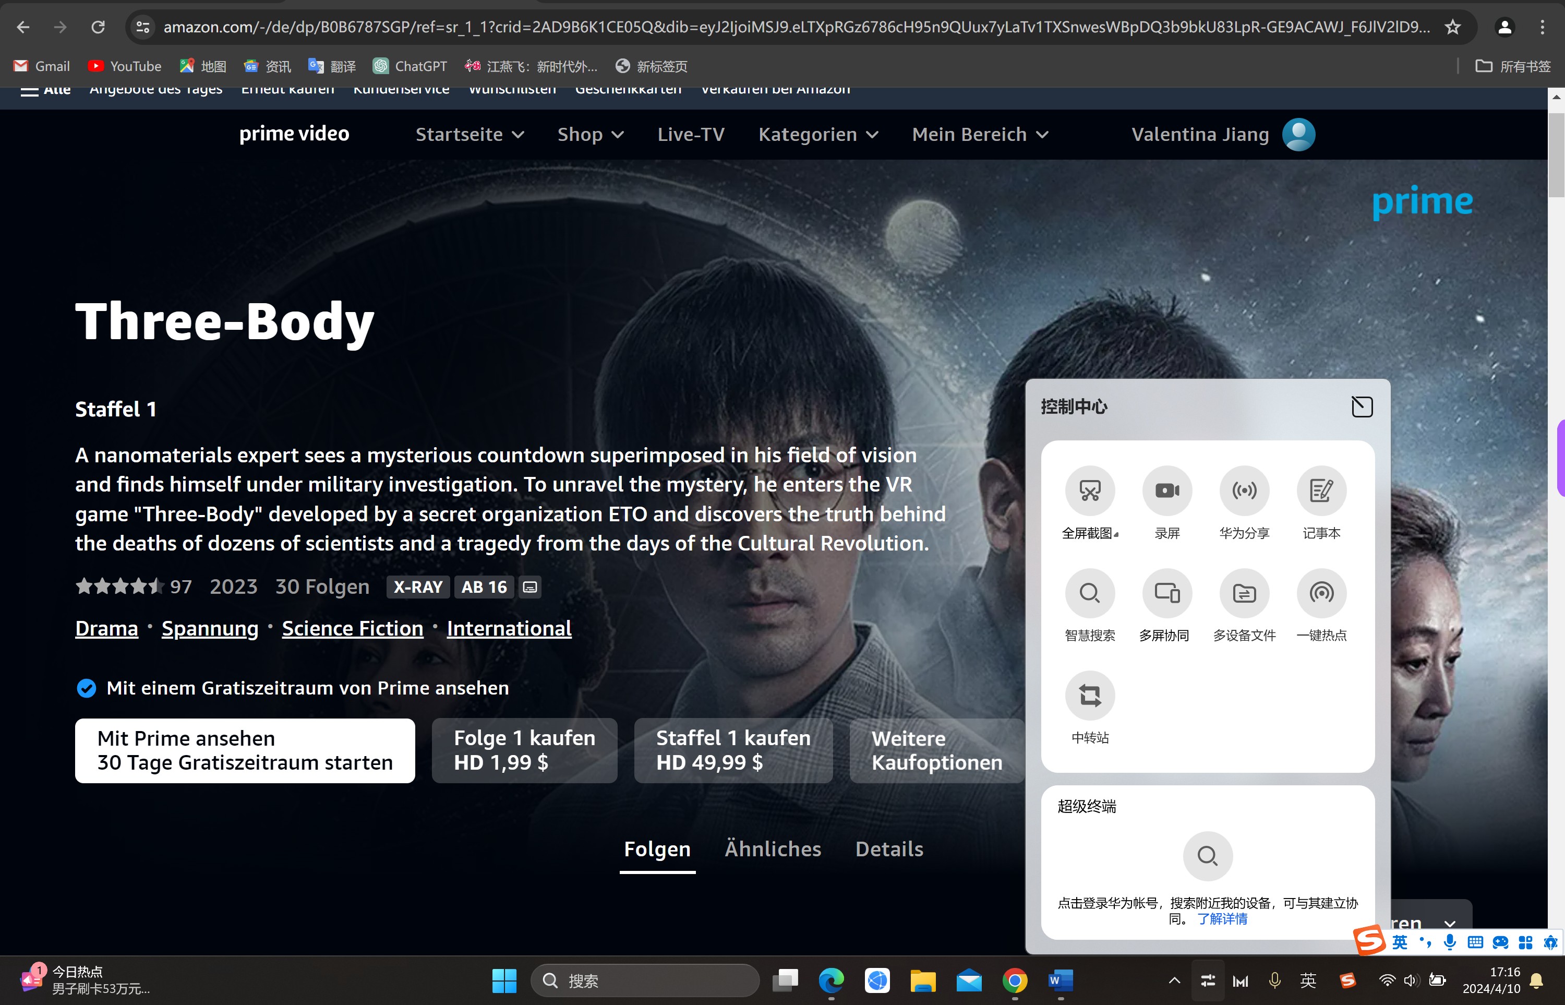Image resolution: width=1565 pixels, height=1005 pixels.
Task: Click the full-screen screenshot icon (全屏截图)
Action: click(x=1089, y=490)
